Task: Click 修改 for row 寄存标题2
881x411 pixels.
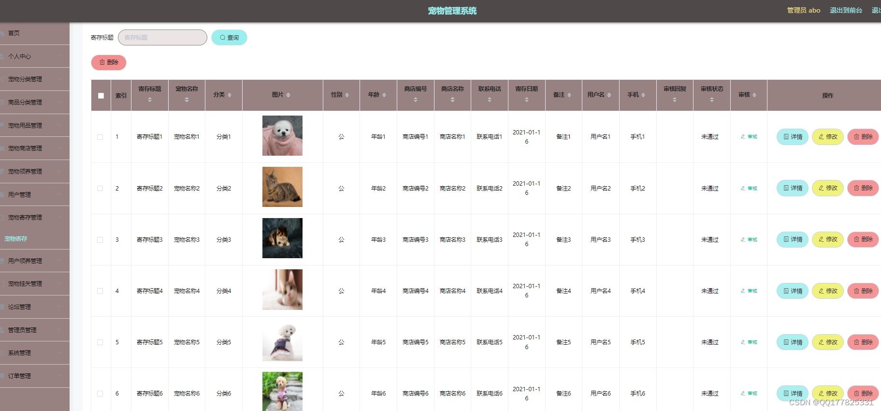Action: click(x=828, y=188)
